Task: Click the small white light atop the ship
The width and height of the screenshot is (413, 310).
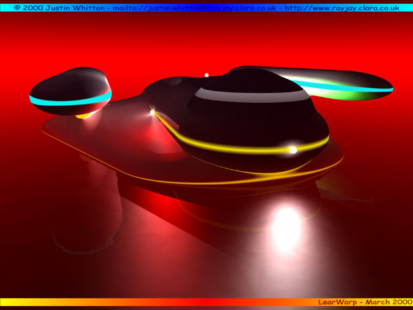Action: click(x=206, y=75)
